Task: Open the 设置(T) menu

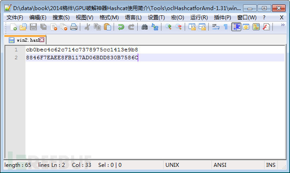Action: point(156,18)
